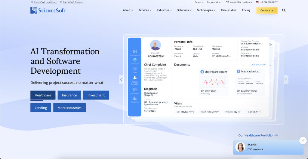The height and width of the screenshot is (159, 308).
Task: Click the Dr. Emily Chen name under Electrocardiogram
Action: [209, 91]
